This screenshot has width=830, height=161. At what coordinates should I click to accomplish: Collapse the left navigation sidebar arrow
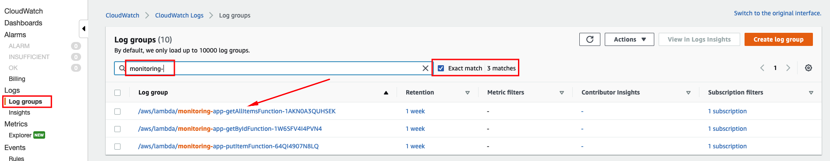point(83,29)
